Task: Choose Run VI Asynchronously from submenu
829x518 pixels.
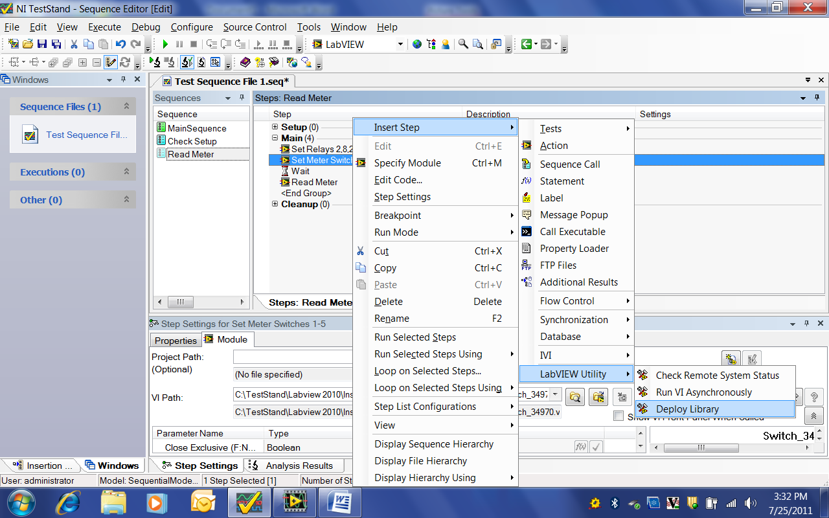Action: point(714,392)
